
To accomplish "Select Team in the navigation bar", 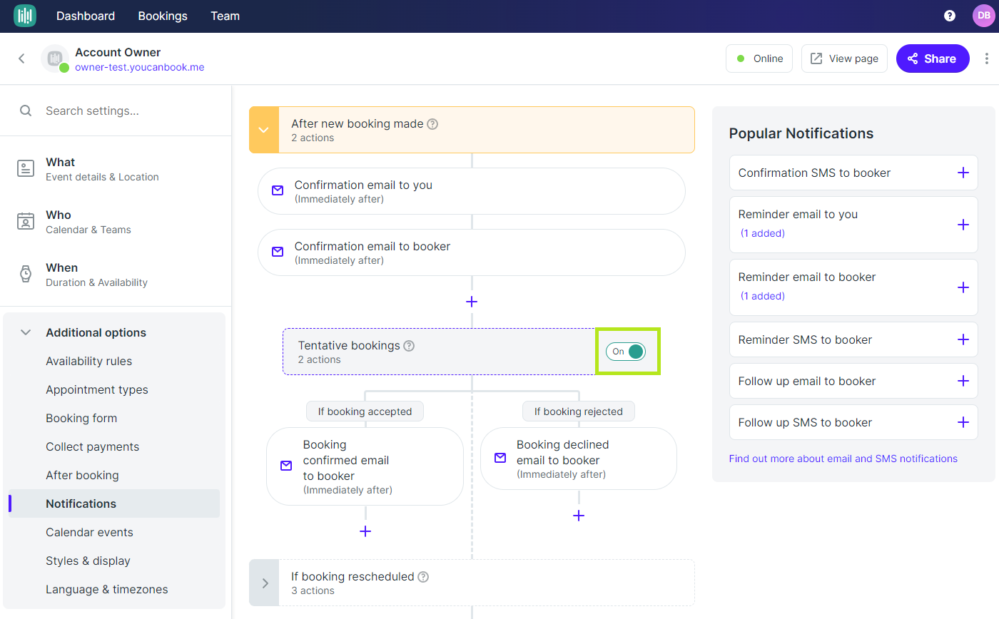I will pyautogui.click(x=224, y=15).
